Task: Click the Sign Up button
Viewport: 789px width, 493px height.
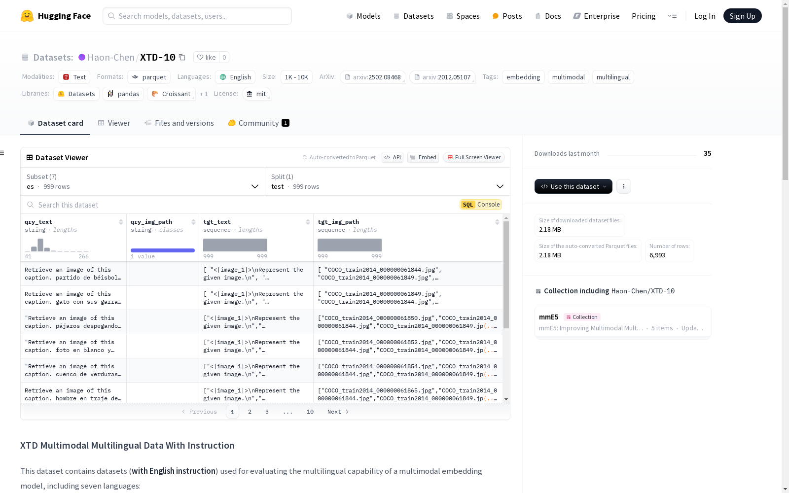Action: point(742,16)
